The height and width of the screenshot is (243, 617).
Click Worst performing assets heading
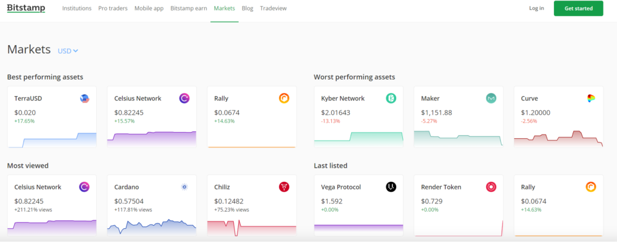[x=354, y=77]
